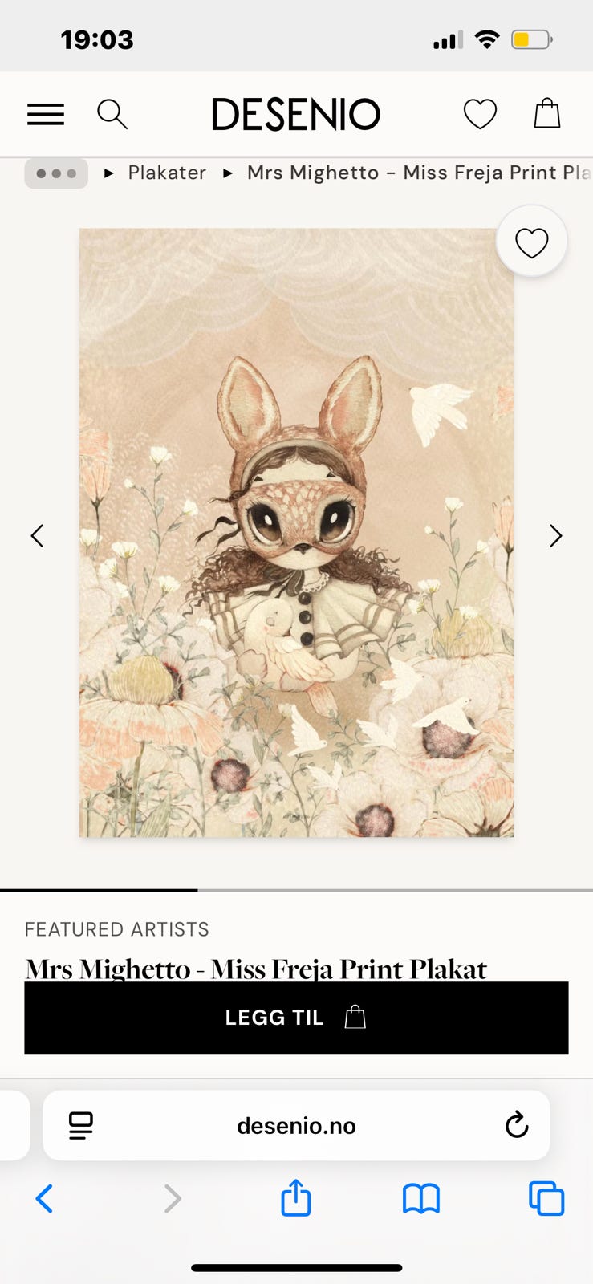The width and height of the screenshot is (593, 1284).
Task: Tap the desenio.no address field
Action: coord(296,1126)
